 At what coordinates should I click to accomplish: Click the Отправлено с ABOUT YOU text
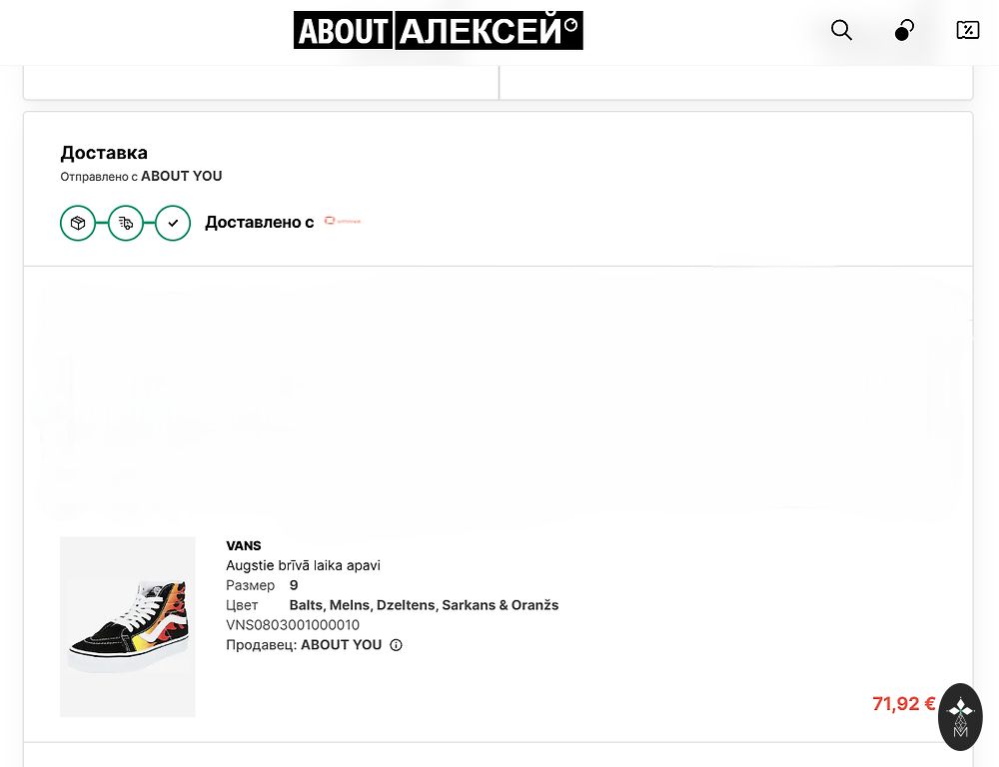click(141, 177)
